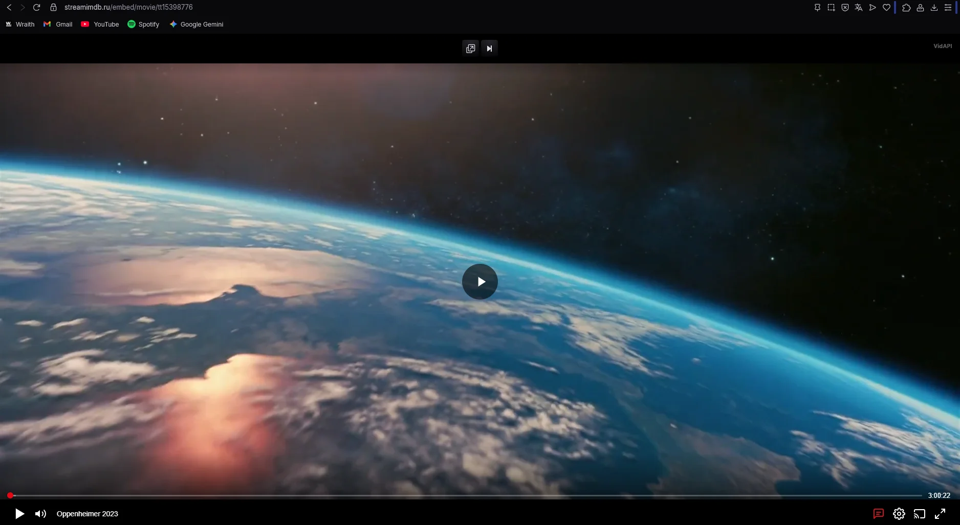Screen dimensions: 960x525
Task: Open the Gmail bookmark
Action: click(x=58, y=25)
